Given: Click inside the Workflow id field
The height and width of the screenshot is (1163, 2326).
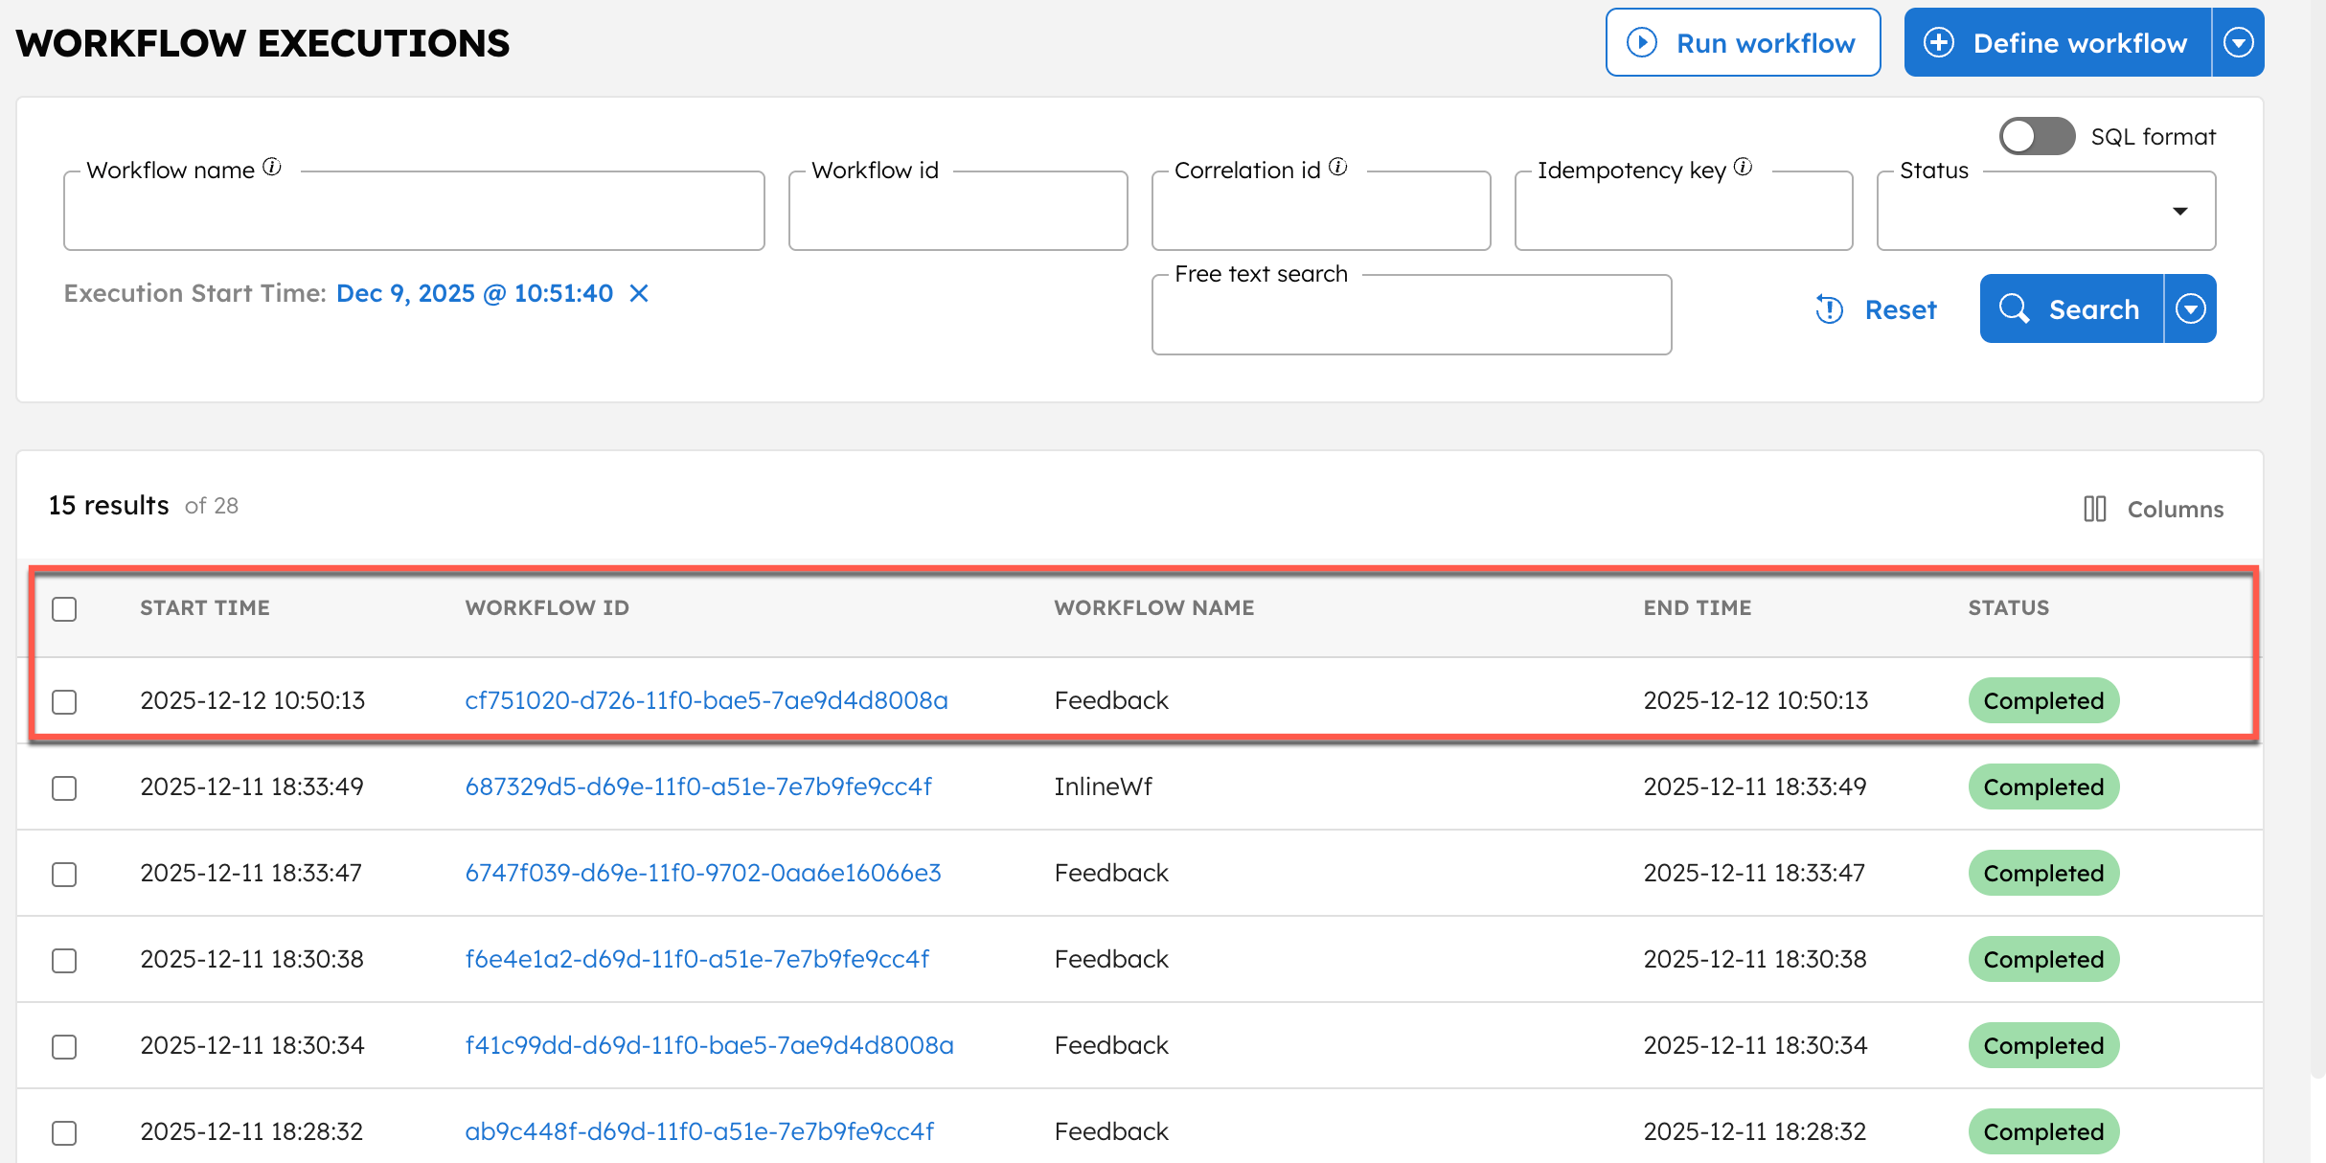Looking at the screenshot, I should pyautogui.click(x=957, y=211).
